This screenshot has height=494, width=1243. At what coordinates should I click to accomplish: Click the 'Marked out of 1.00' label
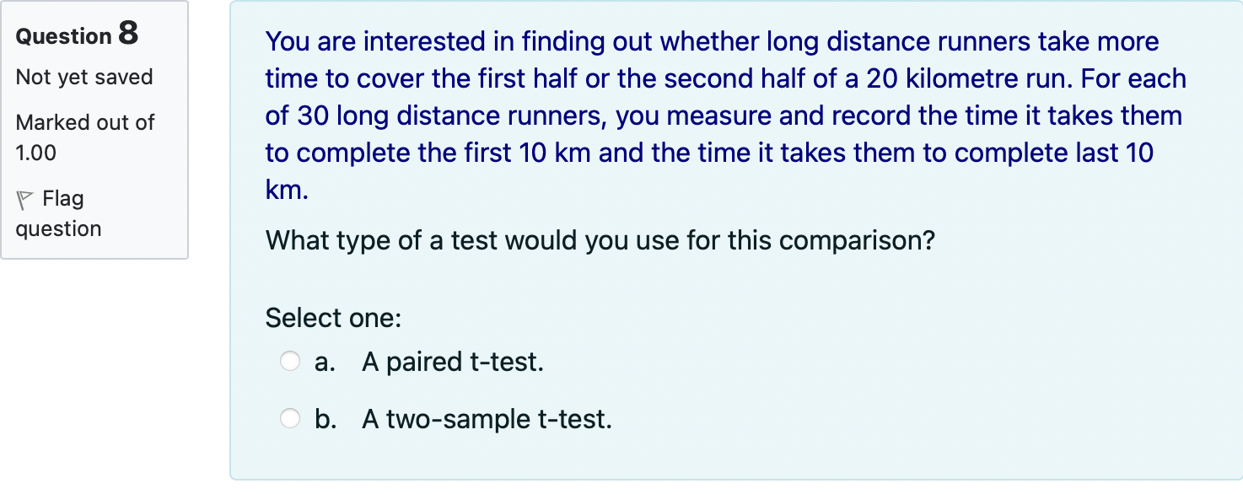[84, 137]
